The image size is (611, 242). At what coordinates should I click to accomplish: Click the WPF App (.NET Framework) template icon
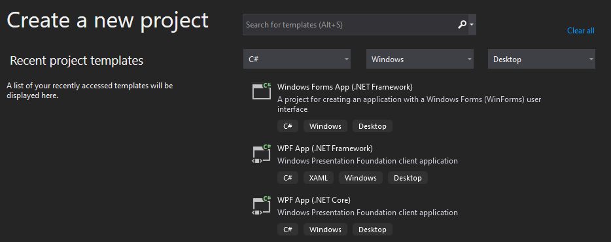coord(262,154)
